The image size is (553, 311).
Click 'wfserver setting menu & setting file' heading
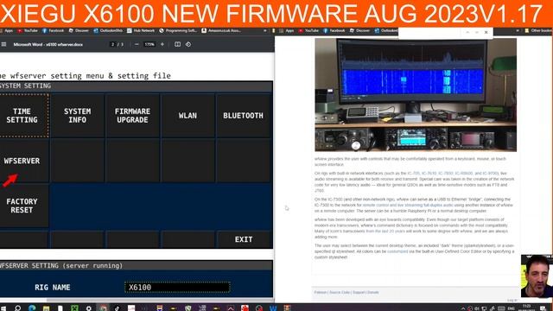[x=91, y=75]
